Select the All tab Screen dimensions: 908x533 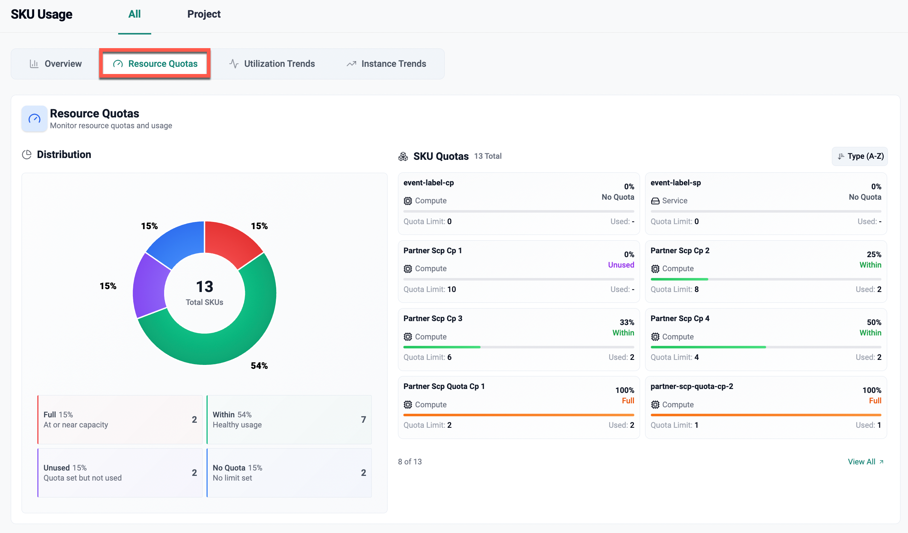(x=134, y=14)
